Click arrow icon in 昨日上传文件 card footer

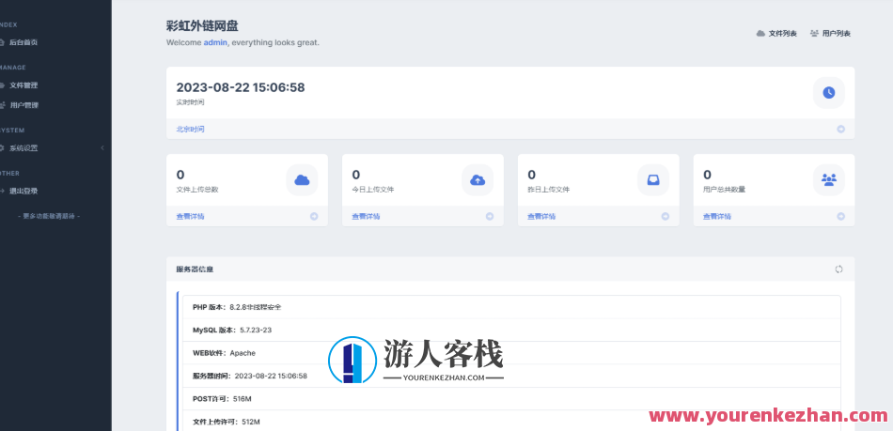[x=666, y=217]
